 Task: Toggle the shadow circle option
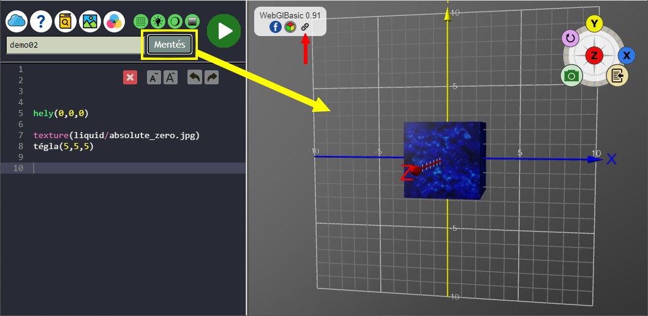(x=175, y=21)
